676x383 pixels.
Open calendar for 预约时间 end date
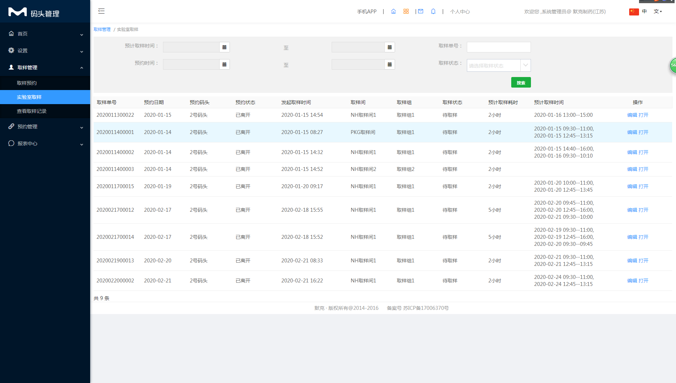390,64
